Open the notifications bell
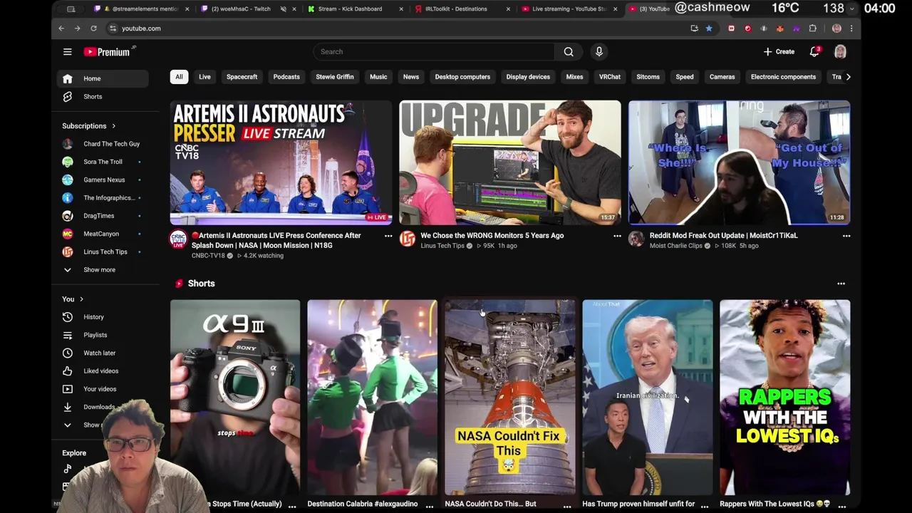This screenshot has width=912, height=513. tap(814, 51)
